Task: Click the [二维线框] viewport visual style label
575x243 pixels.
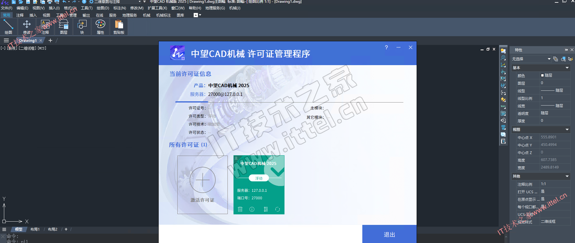Action: pos(28,48)
